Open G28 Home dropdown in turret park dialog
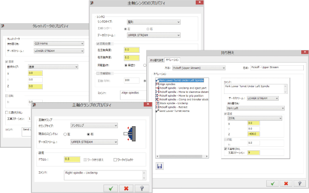309x193 pixels. point(59,44)
